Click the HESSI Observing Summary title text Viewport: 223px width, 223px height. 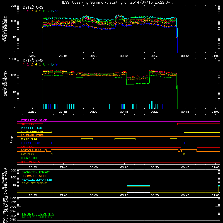tap(118, 2)
